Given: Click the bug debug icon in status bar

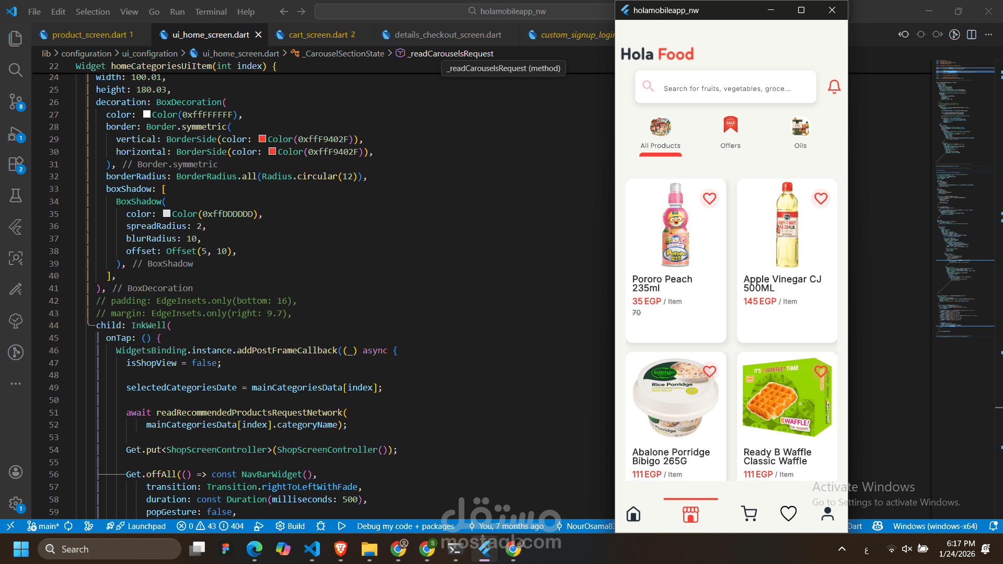Looking at the screenshot, I should click(x=321, y=526).
